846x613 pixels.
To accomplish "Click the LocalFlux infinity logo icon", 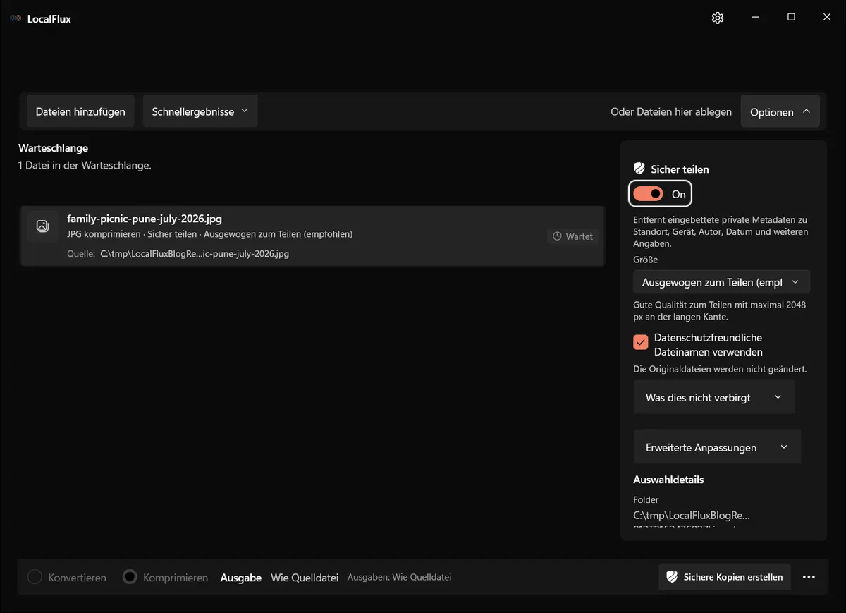I will click(16, 18).
